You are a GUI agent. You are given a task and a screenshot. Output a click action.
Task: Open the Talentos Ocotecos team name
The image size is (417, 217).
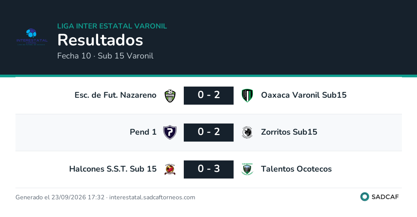click(x=296, y=169)
